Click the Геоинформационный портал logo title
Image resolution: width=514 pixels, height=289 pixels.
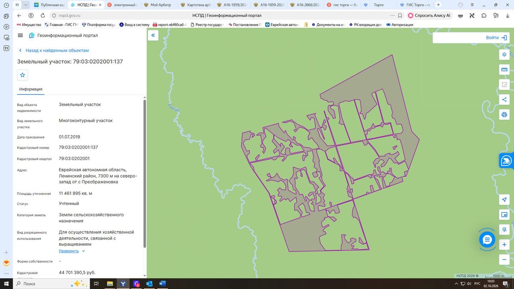click(63, 36)
